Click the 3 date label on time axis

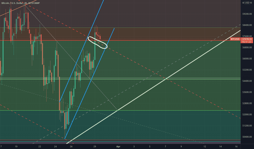(x=134, y=146)
